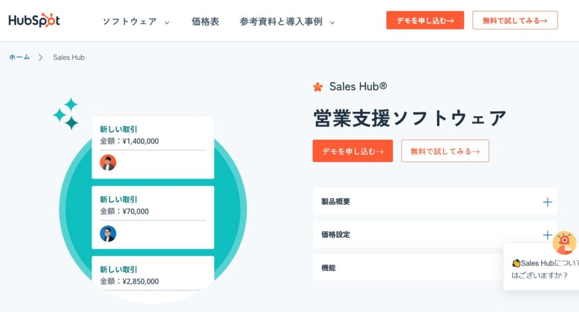The image size is (579, 312).
Task: Click the HubSpot logo
Action: pos(34,21)
